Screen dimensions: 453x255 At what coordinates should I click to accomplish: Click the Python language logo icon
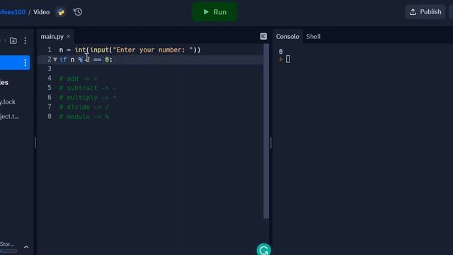pyautogui.click(x=61, y=12)
